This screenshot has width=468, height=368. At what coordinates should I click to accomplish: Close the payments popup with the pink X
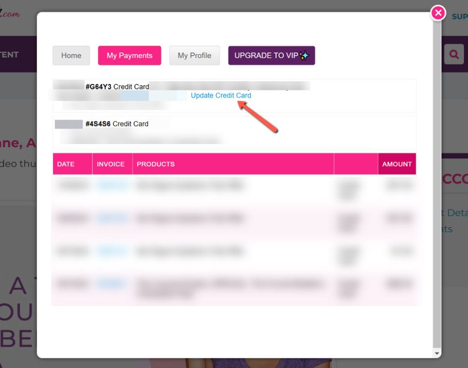[x=438, y=13]
